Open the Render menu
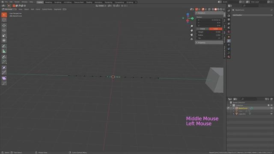This screenshot has height=154, width=274. (x=17, y=2)
